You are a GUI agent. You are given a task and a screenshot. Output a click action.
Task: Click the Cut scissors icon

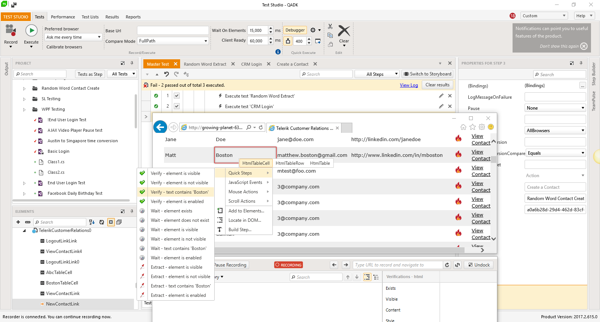[330, 26]
